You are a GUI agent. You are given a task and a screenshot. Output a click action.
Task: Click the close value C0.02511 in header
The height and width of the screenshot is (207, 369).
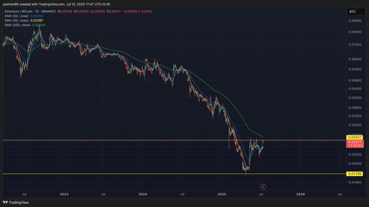[114, 11]
